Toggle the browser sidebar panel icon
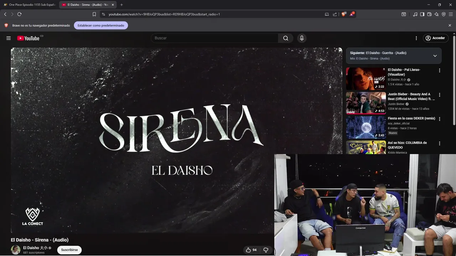This screenshot has width=456, height=256. (x=422, y=14)
